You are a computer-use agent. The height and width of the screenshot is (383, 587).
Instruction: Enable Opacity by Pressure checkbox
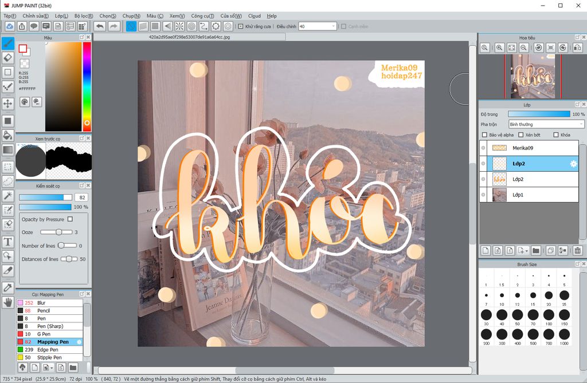(x=70, y=219)
